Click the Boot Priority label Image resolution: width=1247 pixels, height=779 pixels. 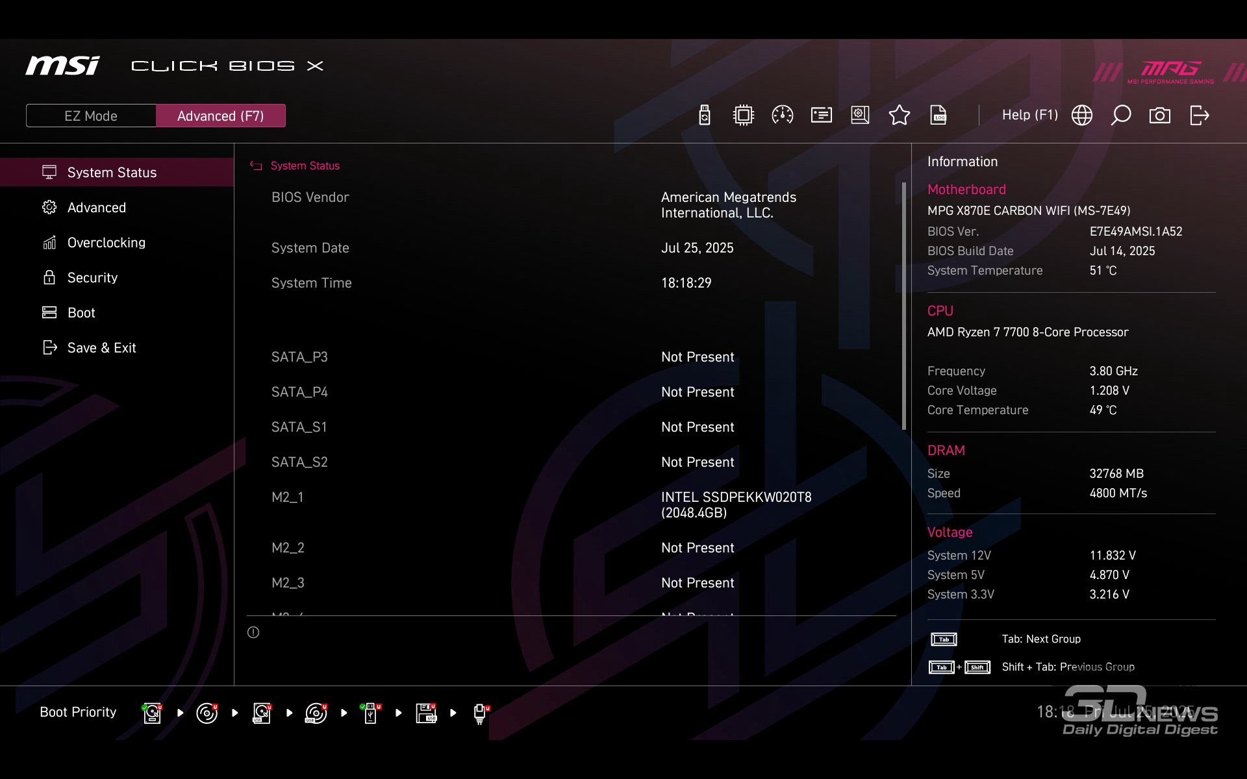pyautogui.click(x=78, y=712)
